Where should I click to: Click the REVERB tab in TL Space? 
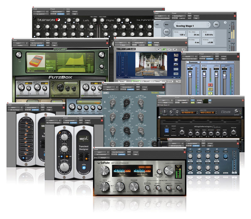pos(169,81)
